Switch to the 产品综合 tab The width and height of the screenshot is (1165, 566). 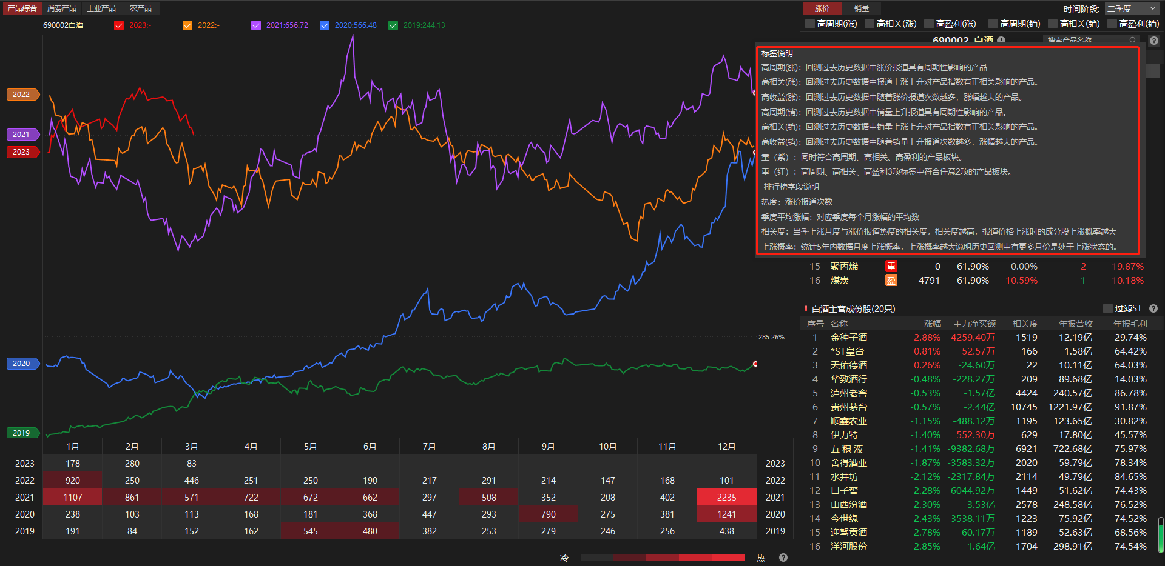point(22,8)
